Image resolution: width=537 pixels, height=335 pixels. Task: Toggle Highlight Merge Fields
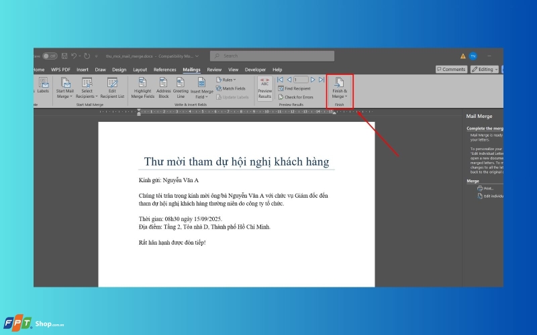tap(142, 88)
